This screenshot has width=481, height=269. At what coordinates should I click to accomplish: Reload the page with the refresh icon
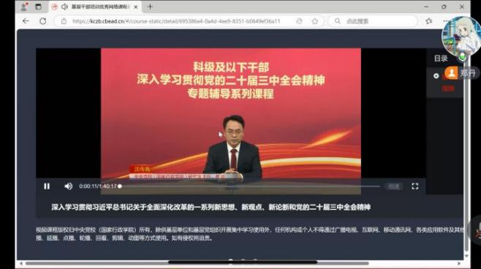coord(43,21)
